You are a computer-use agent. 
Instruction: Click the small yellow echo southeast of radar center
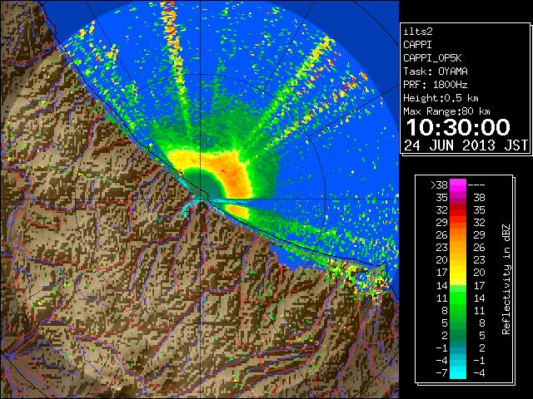(237, 212)
